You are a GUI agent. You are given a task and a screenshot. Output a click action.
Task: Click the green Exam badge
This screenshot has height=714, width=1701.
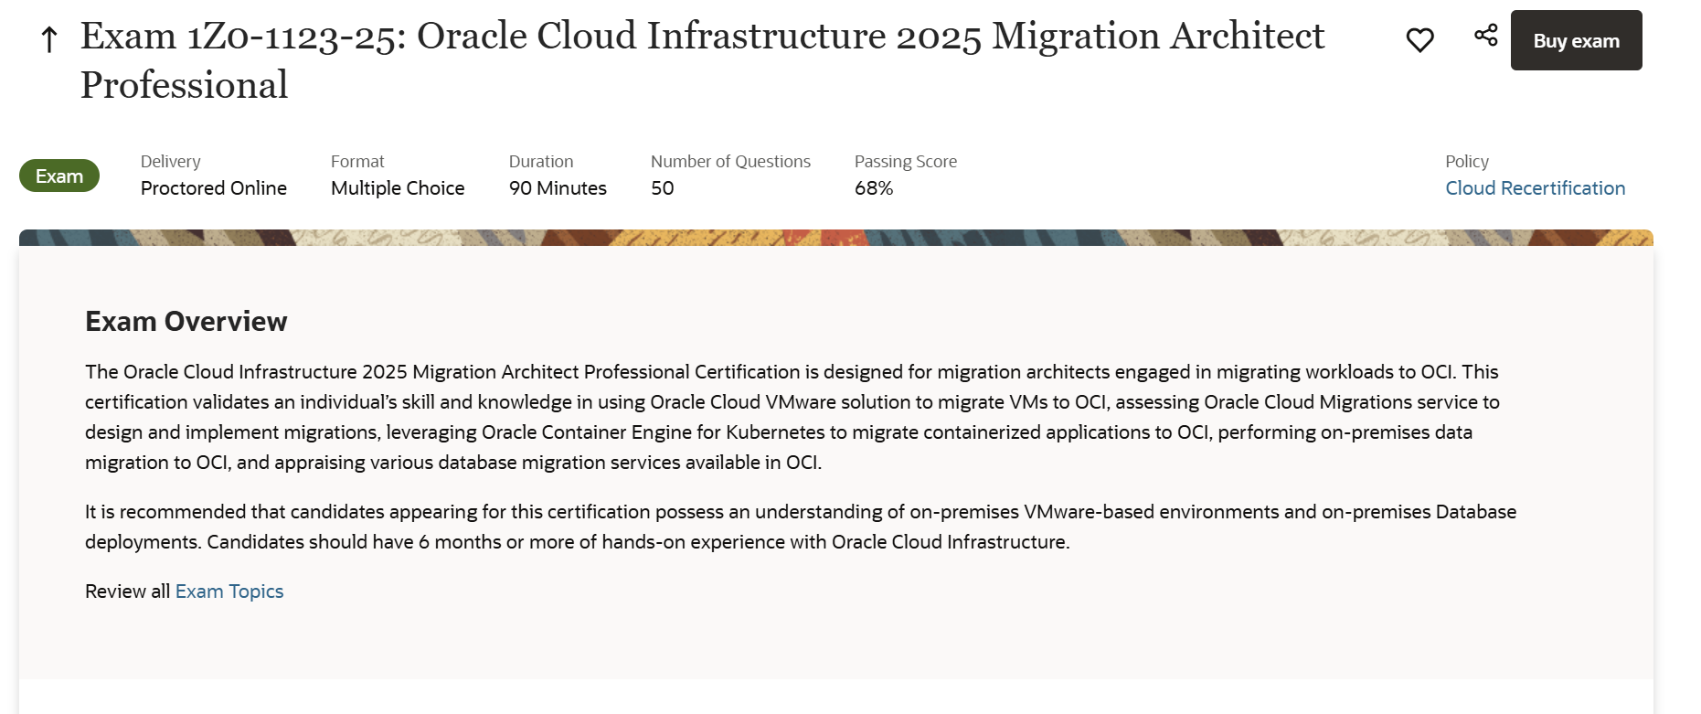point(59,176)
